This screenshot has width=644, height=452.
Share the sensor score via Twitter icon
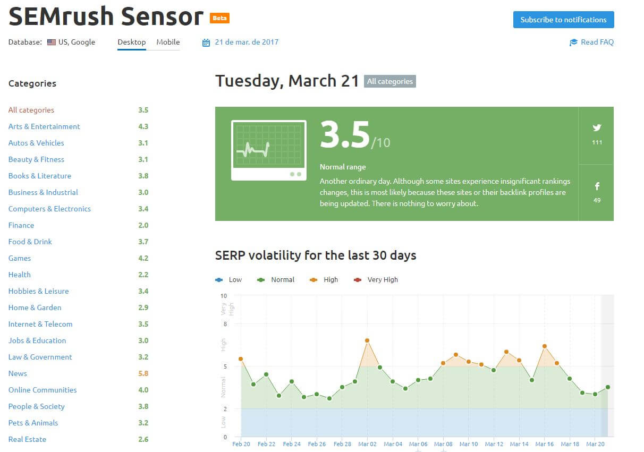point(596,127)
